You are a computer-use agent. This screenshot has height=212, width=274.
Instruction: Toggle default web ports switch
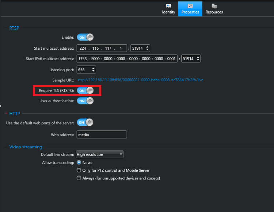pyautogui.click(x=85, y=122)
